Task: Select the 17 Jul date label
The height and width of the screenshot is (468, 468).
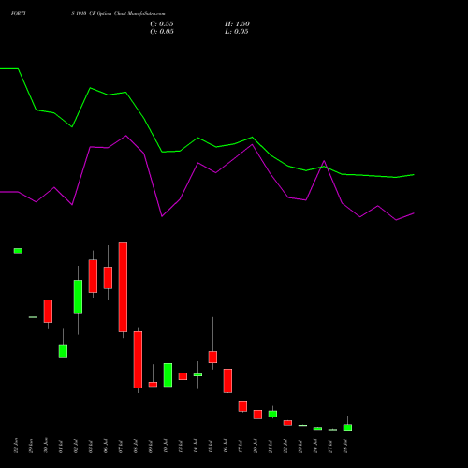Action: coord(241,446)
